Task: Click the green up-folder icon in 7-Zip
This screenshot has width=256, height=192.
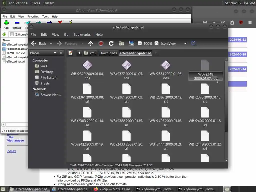Action: coord(4,34)
